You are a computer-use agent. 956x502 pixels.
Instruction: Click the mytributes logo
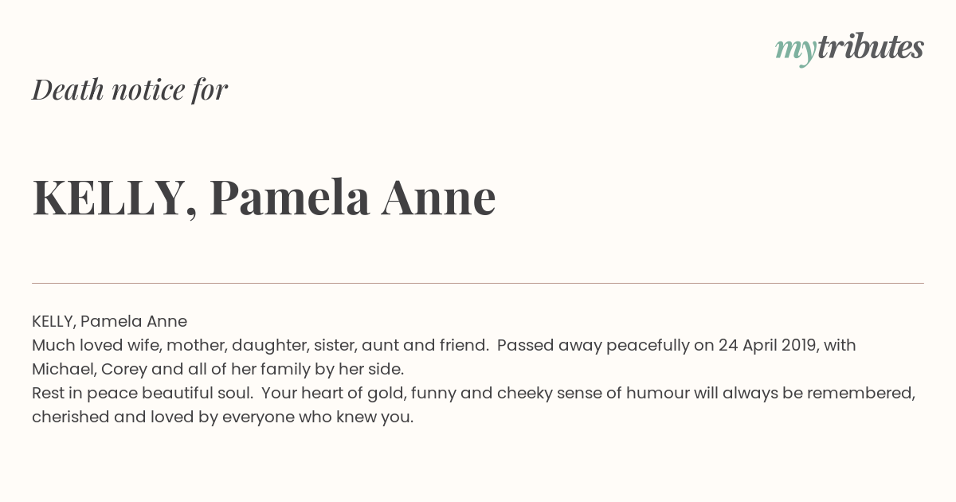[849, 49]
